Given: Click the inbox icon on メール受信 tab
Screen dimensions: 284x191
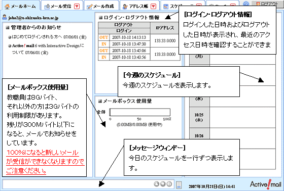Looking at the screenshot, I should (x=47, y=7).
